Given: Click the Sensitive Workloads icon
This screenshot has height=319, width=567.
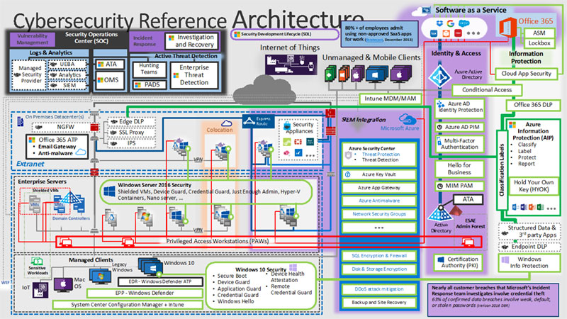Looking at the screenshot, I should (x=37, y=261).
